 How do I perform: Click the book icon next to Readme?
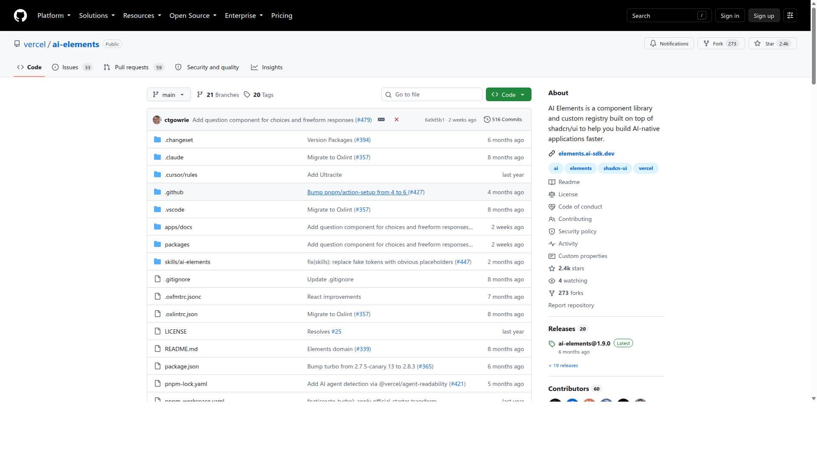[552, 182]
